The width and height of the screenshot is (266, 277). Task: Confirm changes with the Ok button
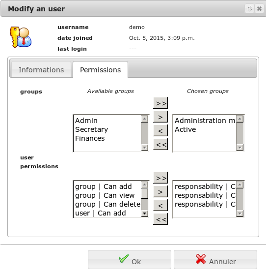[130, 259]
